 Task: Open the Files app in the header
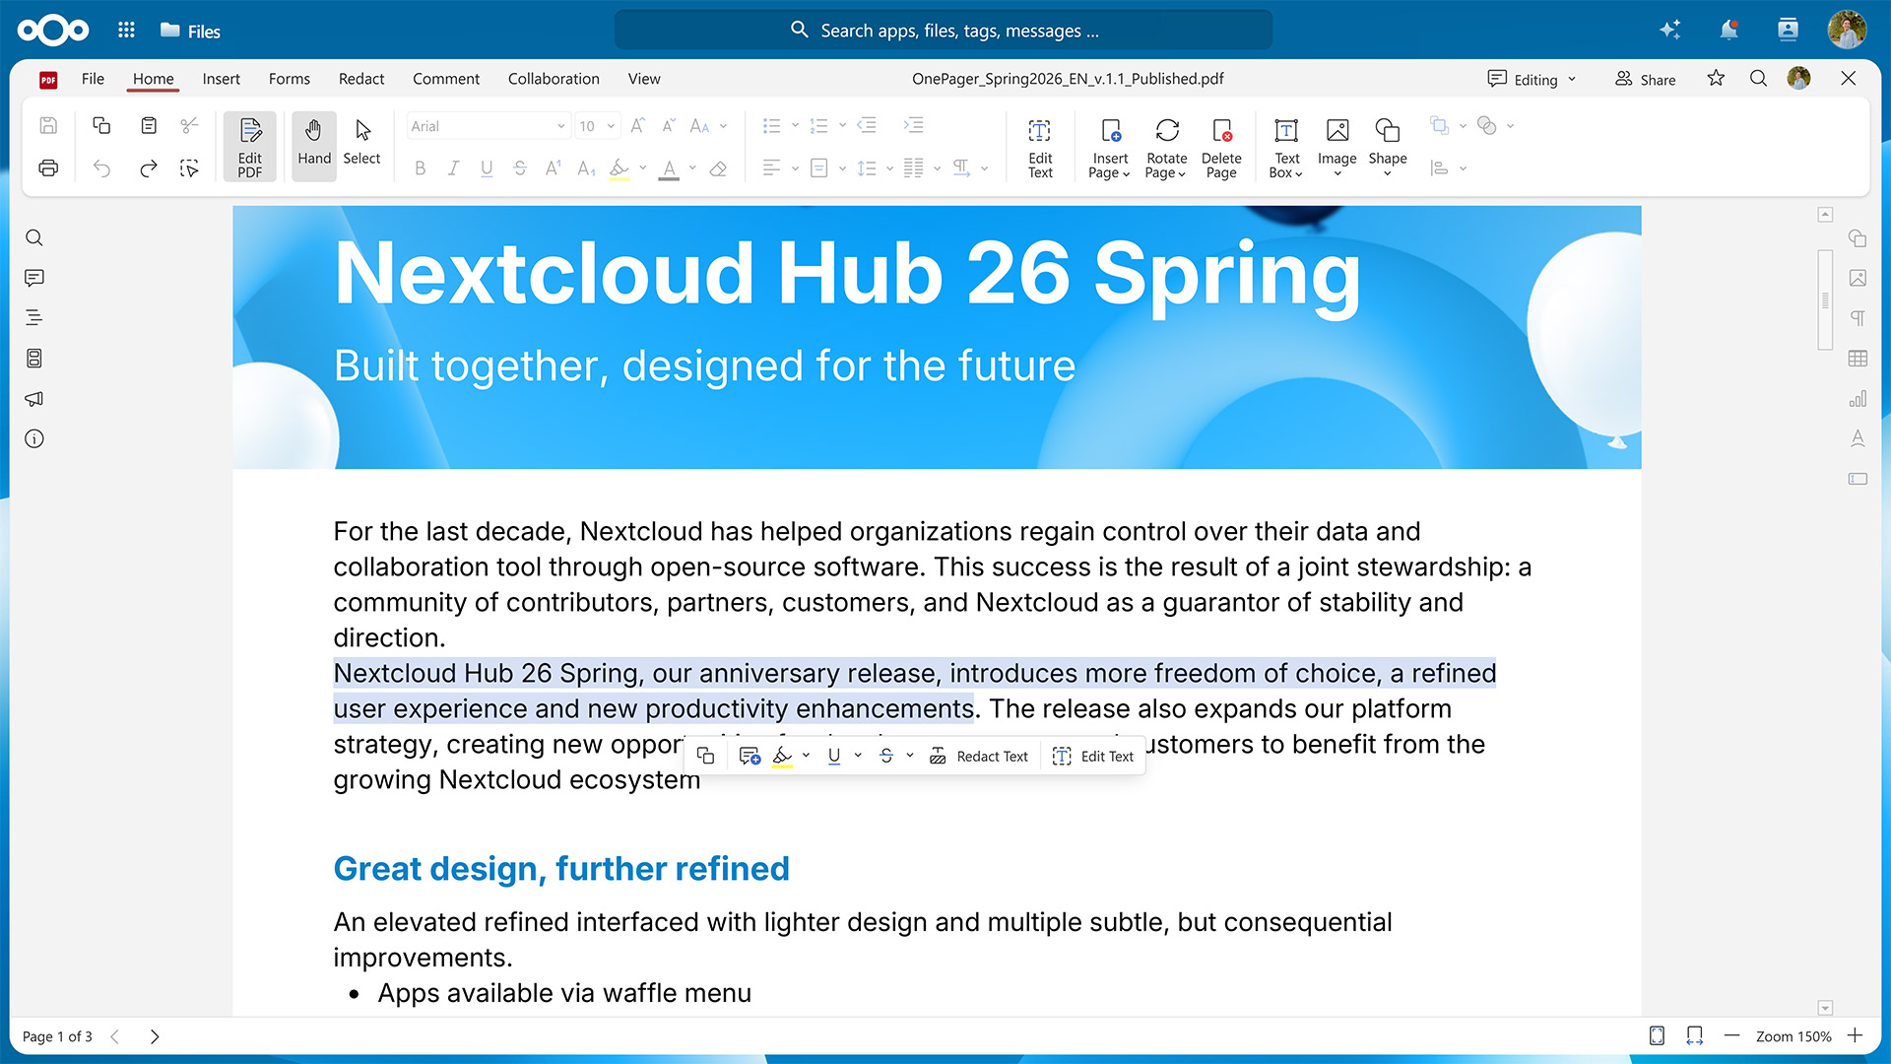click(190, 31)
